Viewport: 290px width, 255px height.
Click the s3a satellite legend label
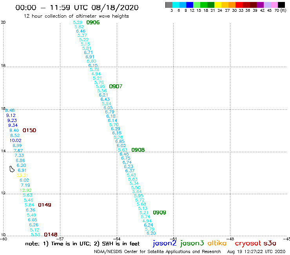[270, 243]
